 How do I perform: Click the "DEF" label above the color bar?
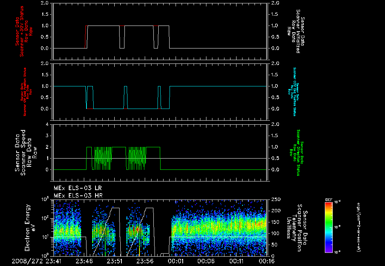click(x=329, y=200)
